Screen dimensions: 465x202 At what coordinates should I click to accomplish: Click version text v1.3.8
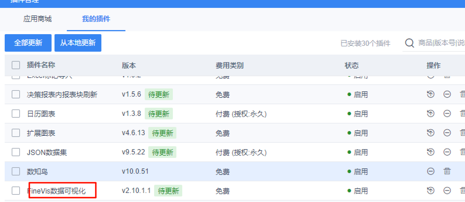click(x=131, y=114)
